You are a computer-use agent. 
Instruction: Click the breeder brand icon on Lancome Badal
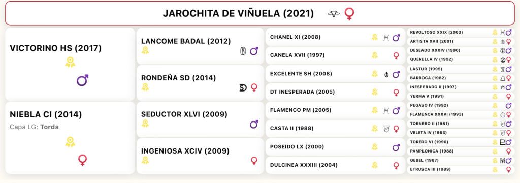click(243, 51)
